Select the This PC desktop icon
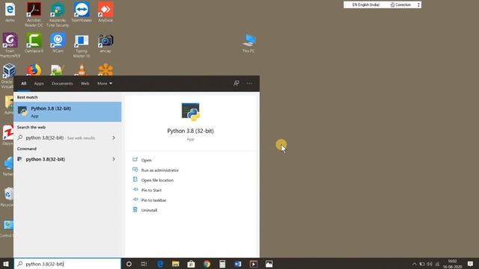 pos(248,43)
